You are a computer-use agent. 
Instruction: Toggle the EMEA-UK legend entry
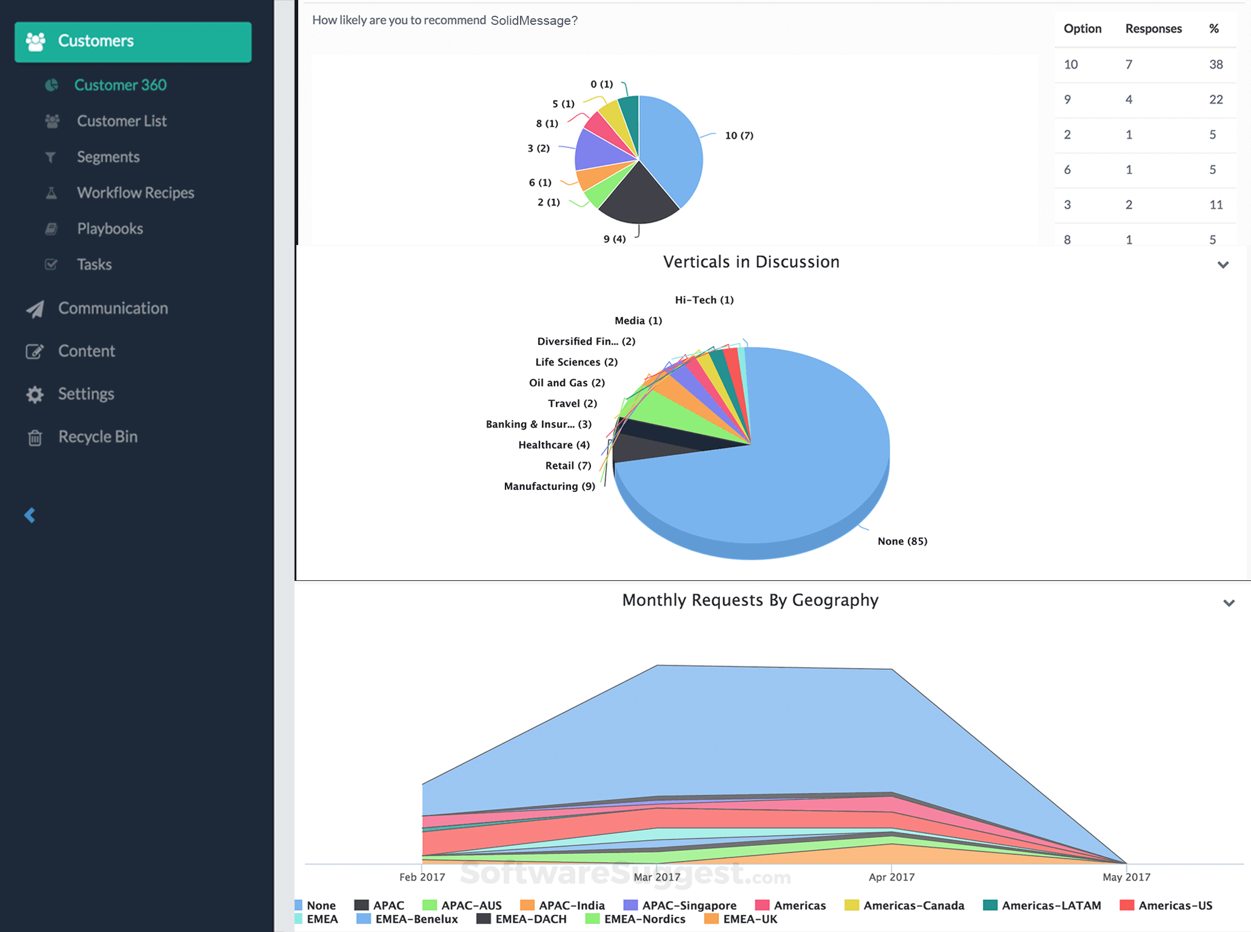tap(749, 919)
